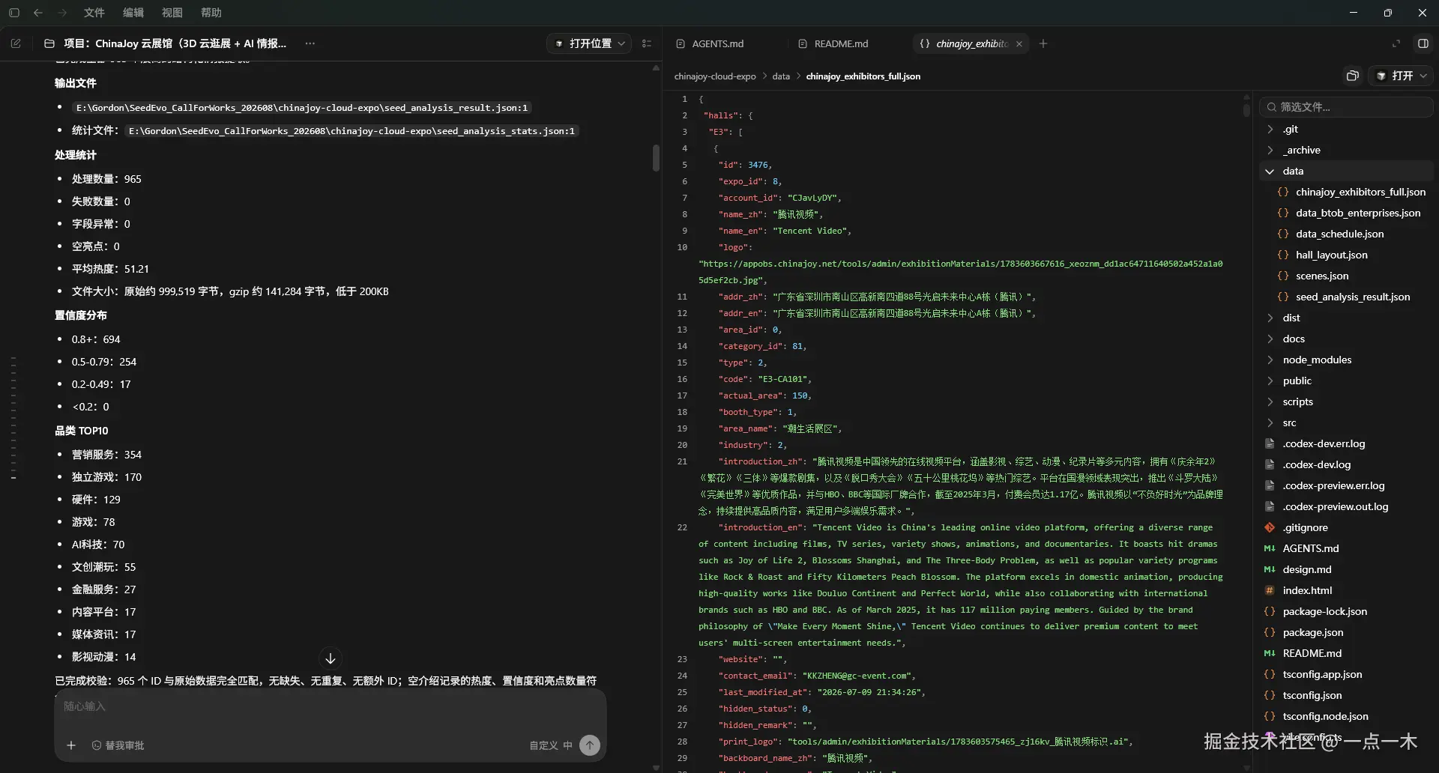
Task: Start a new chat with the compose icon
Action: point(16,43)
